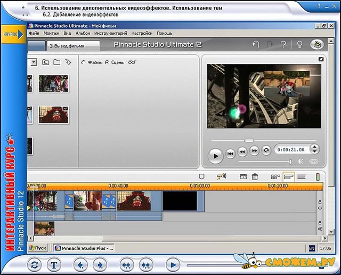Click the rewind button in preview
341x275 pixels.
tap(242, 151)
